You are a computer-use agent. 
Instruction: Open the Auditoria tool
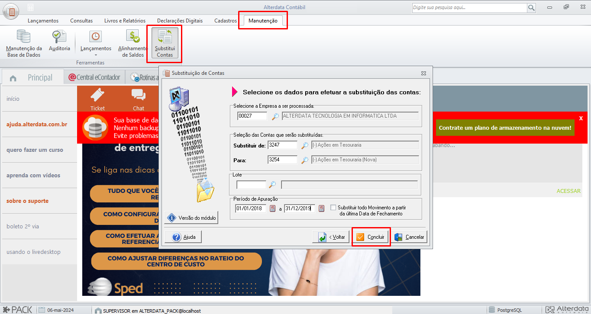(x=59, y=41)
